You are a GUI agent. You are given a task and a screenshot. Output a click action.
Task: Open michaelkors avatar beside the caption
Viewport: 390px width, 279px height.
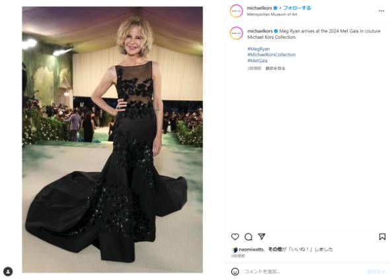pyautogui.click(x=236, y=33)
